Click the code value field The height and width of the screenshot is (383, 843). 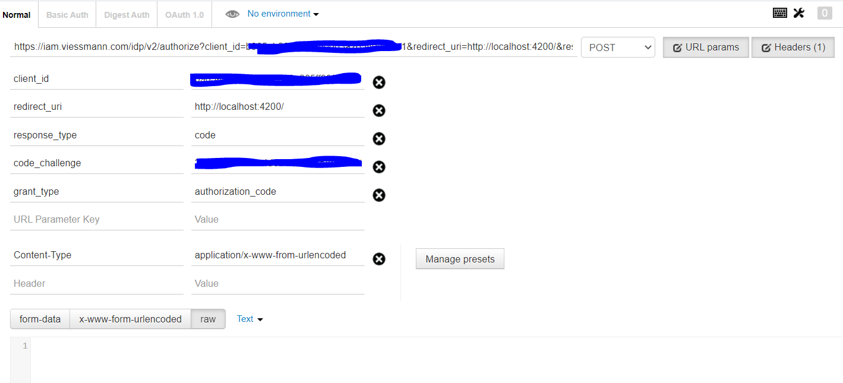(278, 135)
